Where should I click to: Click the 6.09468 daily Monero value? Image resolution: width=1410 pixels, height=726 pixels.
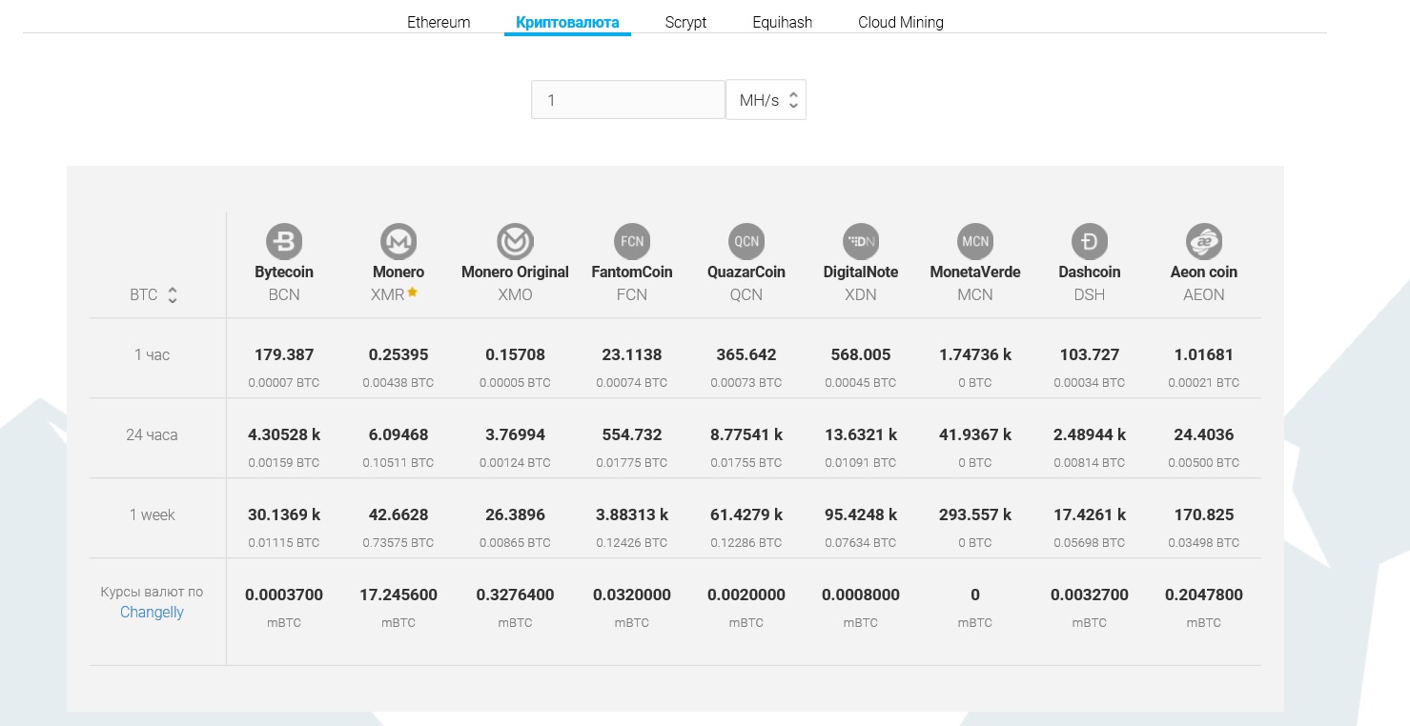coord(398,434)
